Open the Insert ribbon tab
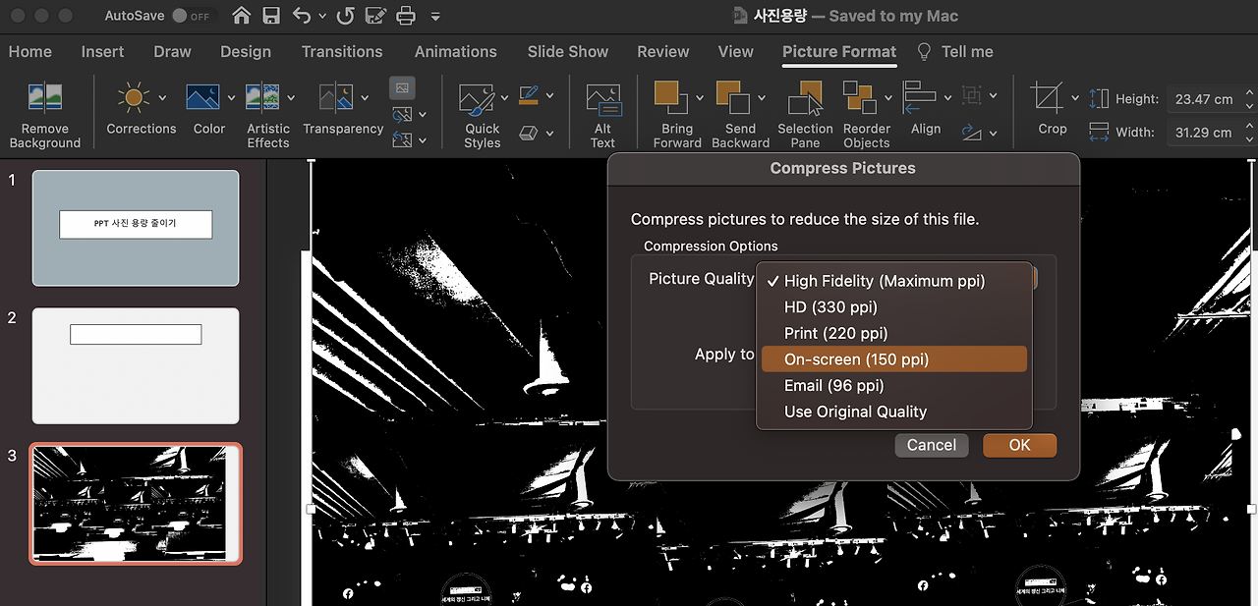The width and height of the screenshot is (1258, 606). pyautogui.click(x=102, y=51)
